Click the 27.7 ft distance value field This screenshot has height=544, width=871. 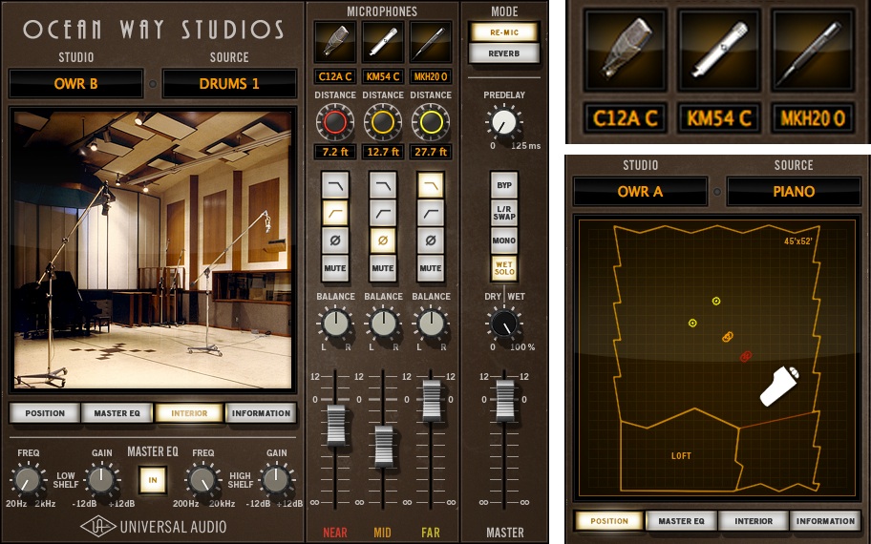431,152
